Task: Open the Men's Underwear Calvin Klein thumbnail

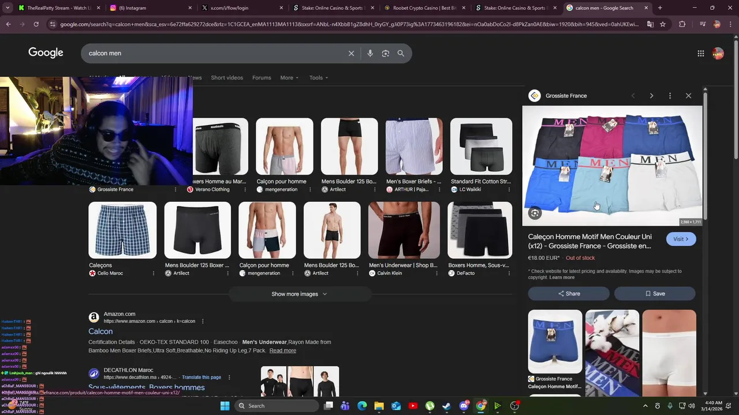Action: click(x=404, y=230)
